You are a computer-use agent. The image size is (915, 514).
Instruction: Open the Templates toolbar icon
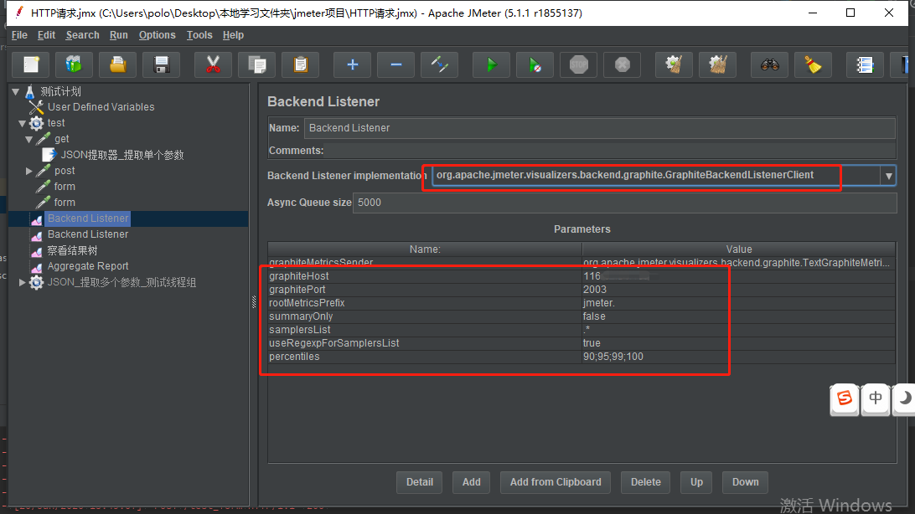(x=74, y=64)
